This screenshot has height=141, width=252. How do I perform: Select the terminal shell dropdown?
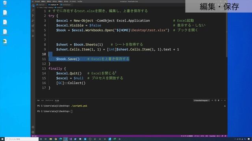click(202, 100)
